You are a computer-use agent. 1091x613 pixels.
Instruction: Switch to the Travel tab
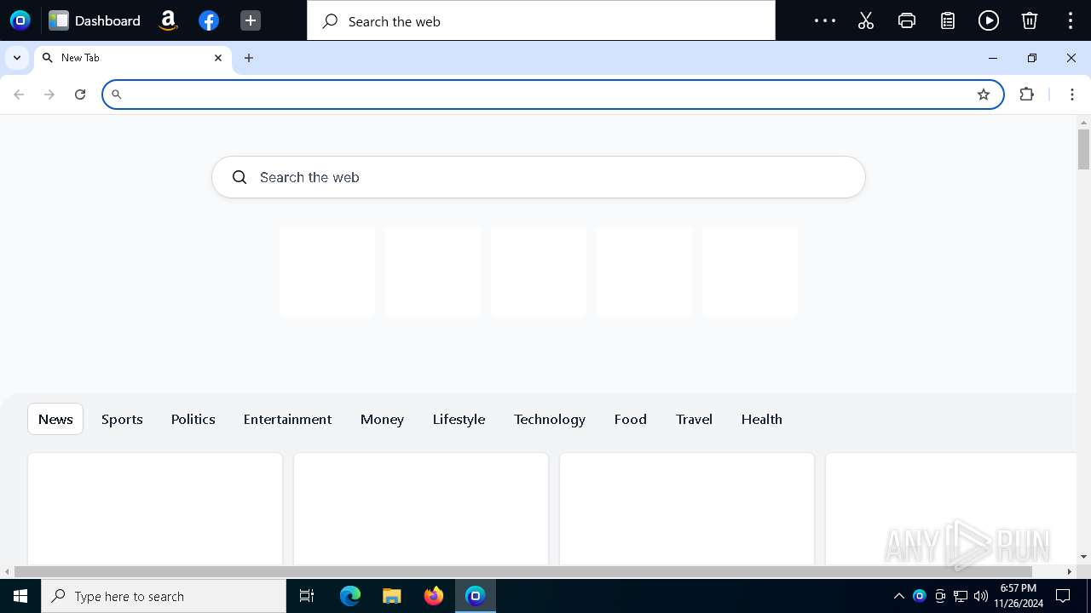click(x=694, y=419)
